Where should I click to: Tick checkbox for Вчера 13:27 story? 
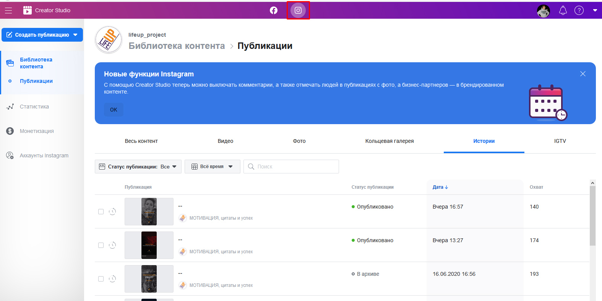(x=101, y=245)
